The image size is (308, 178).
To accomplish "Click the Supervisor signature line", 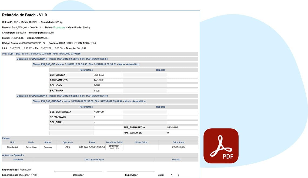I will (131, 171).
